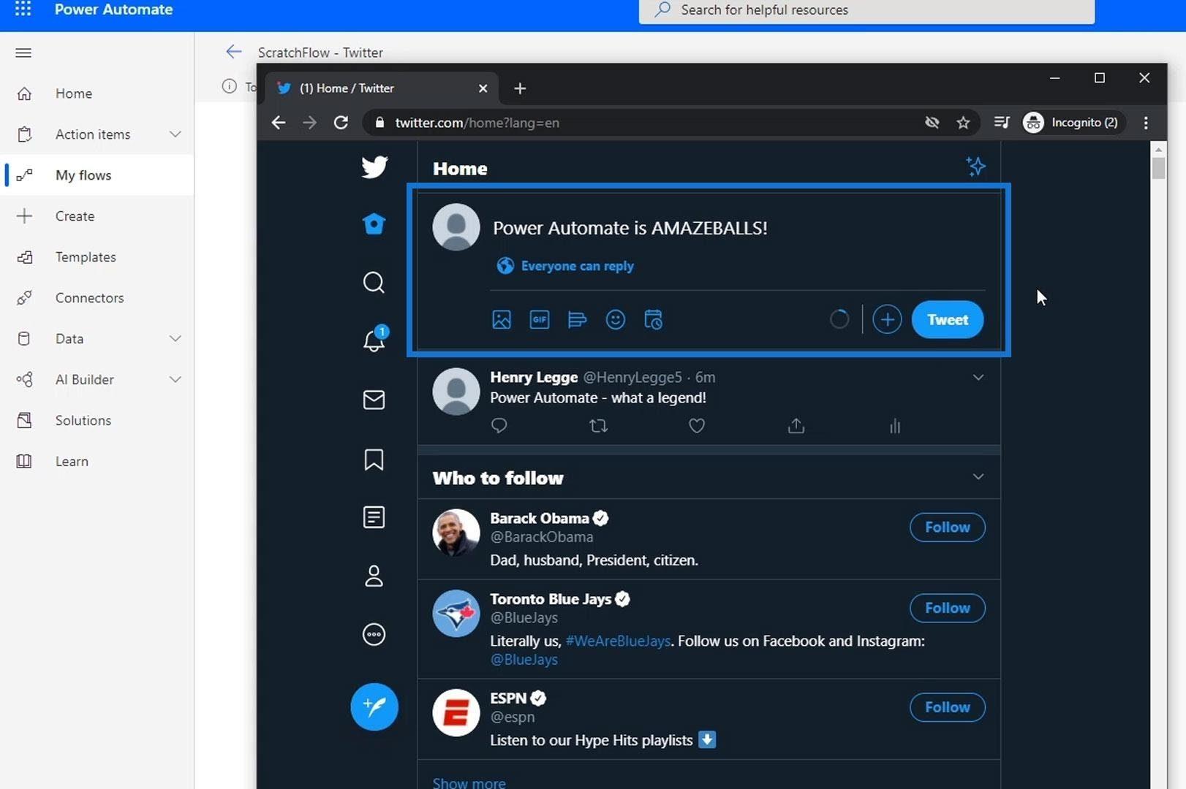View analytics for Henry Legge's tweet

coord(895,425)
